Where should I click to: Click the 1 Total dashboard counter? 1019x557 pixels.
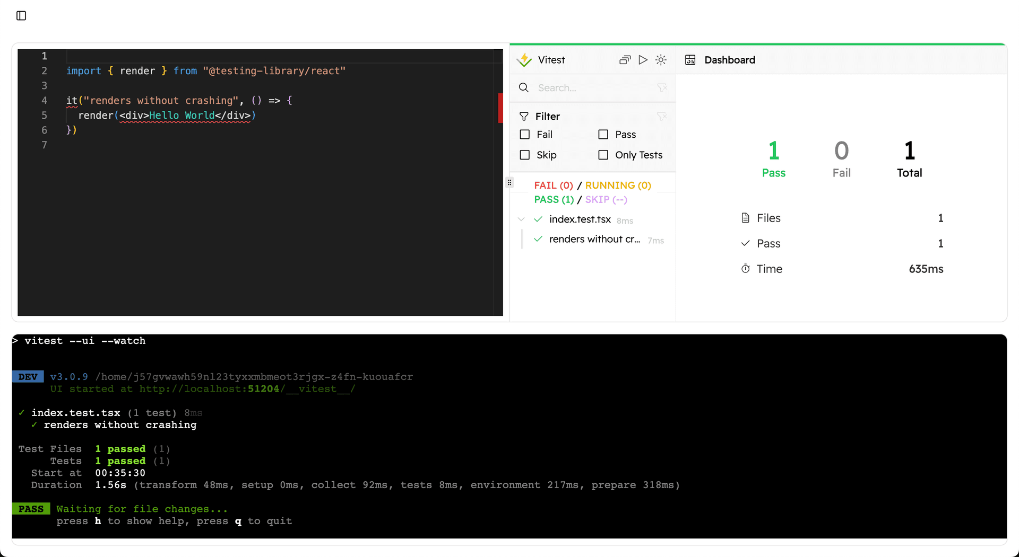click(x=910, y=158)
